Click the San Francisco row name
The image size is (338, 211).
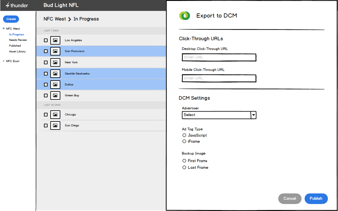click(75, 51)
